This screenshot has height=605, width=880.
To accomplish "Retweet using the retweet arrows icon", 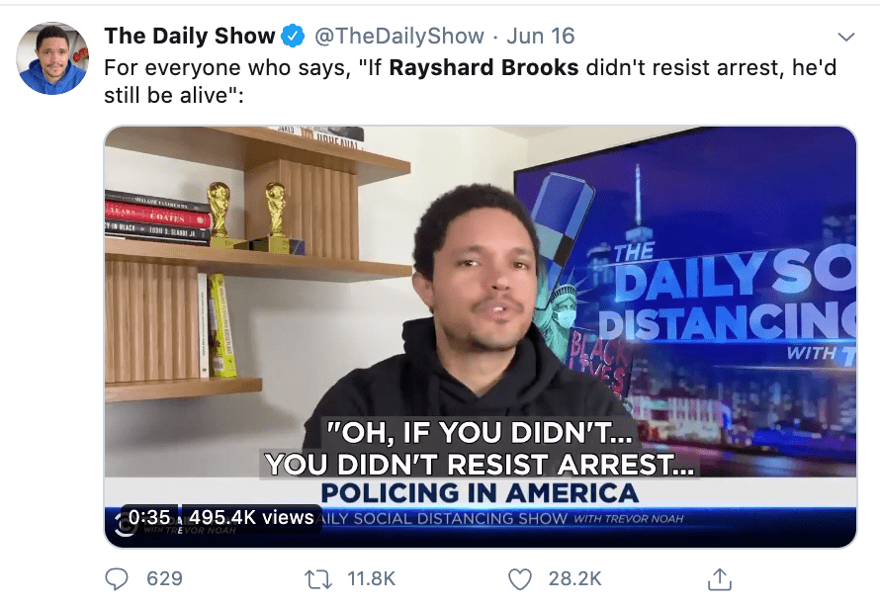I will (x=318, y=579).
